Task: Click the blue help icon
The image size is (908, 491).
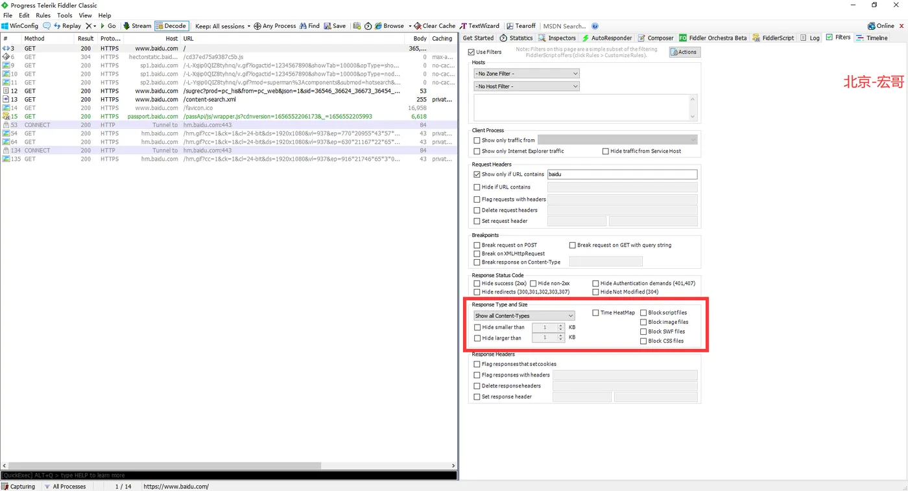Action: click(x=595, y=26)
